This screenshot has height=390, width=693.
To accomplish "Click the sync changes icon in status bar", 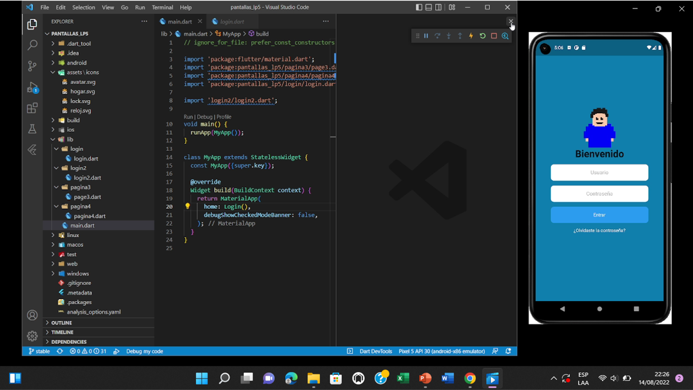I will (x=60, y=351).
